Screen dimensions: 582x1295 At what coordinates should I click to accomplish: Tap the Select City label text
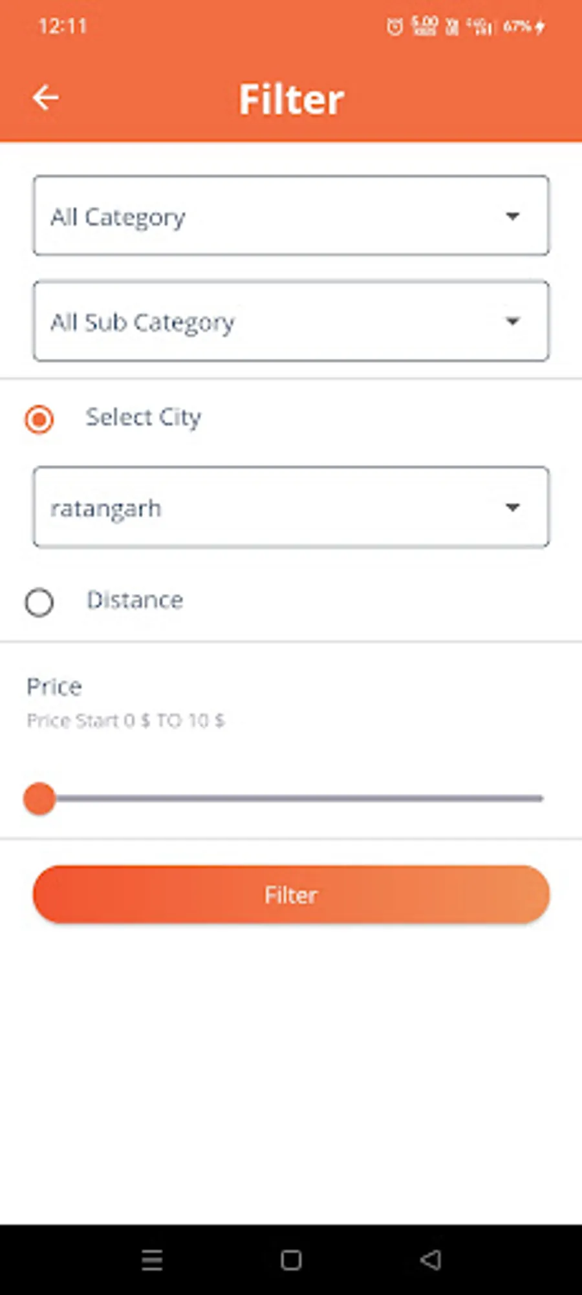pos(144,418)
